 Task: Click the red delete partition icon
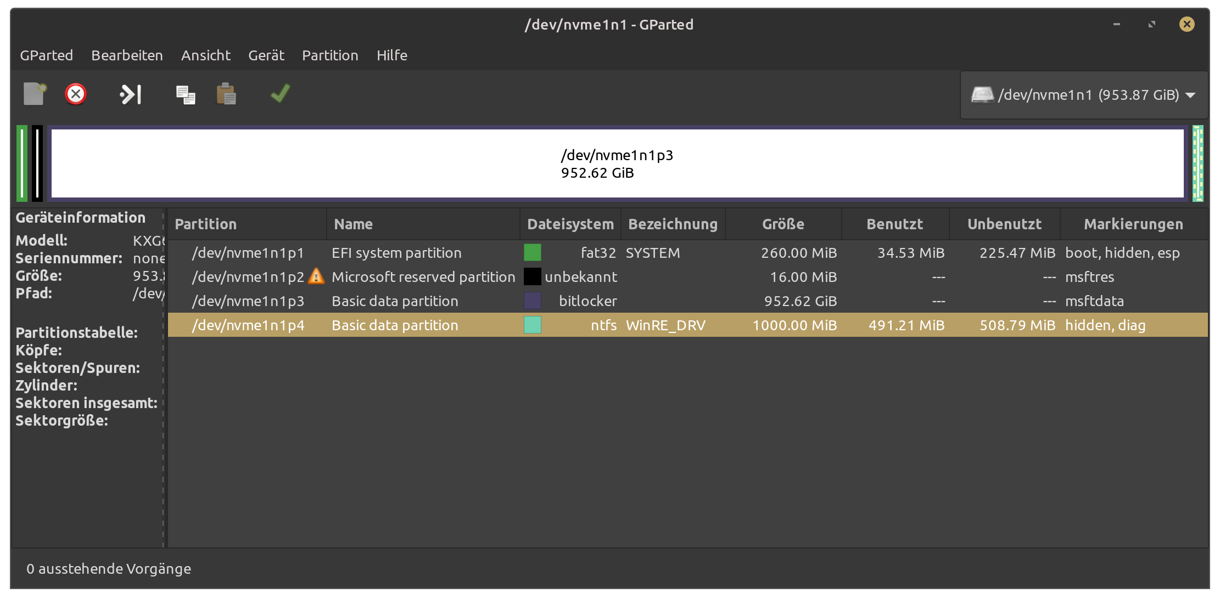(76, 94)
